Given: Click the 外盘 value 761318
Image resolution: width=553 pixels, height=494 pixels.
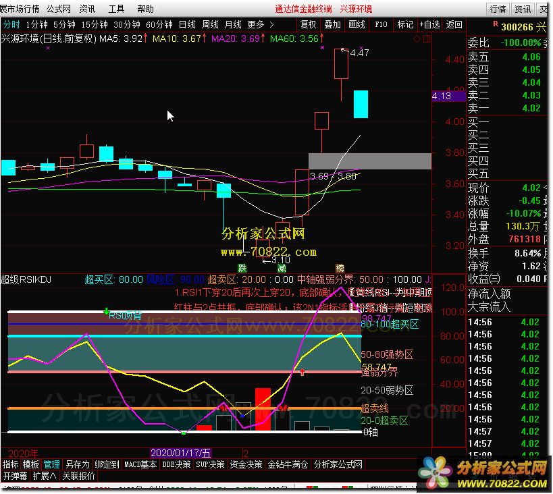Looking at the screenshot, I should coord(525,239).
